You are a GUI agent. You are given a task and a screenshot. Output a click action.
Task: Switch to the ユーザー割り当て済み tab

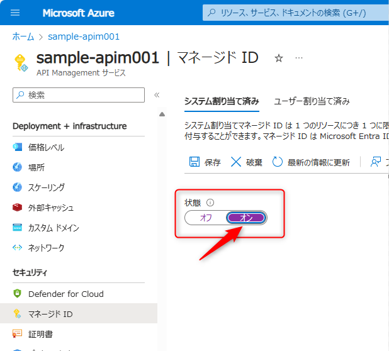click(312, 101)
